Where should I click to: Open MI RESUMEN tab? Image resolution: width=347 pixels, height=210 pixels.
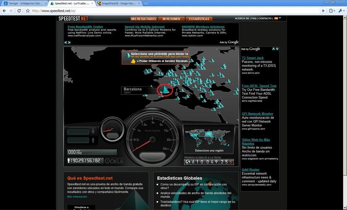(171, 19)
